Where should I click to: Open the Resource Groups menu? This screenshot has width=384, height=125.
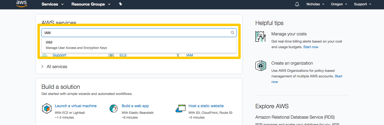coord(91,4)
